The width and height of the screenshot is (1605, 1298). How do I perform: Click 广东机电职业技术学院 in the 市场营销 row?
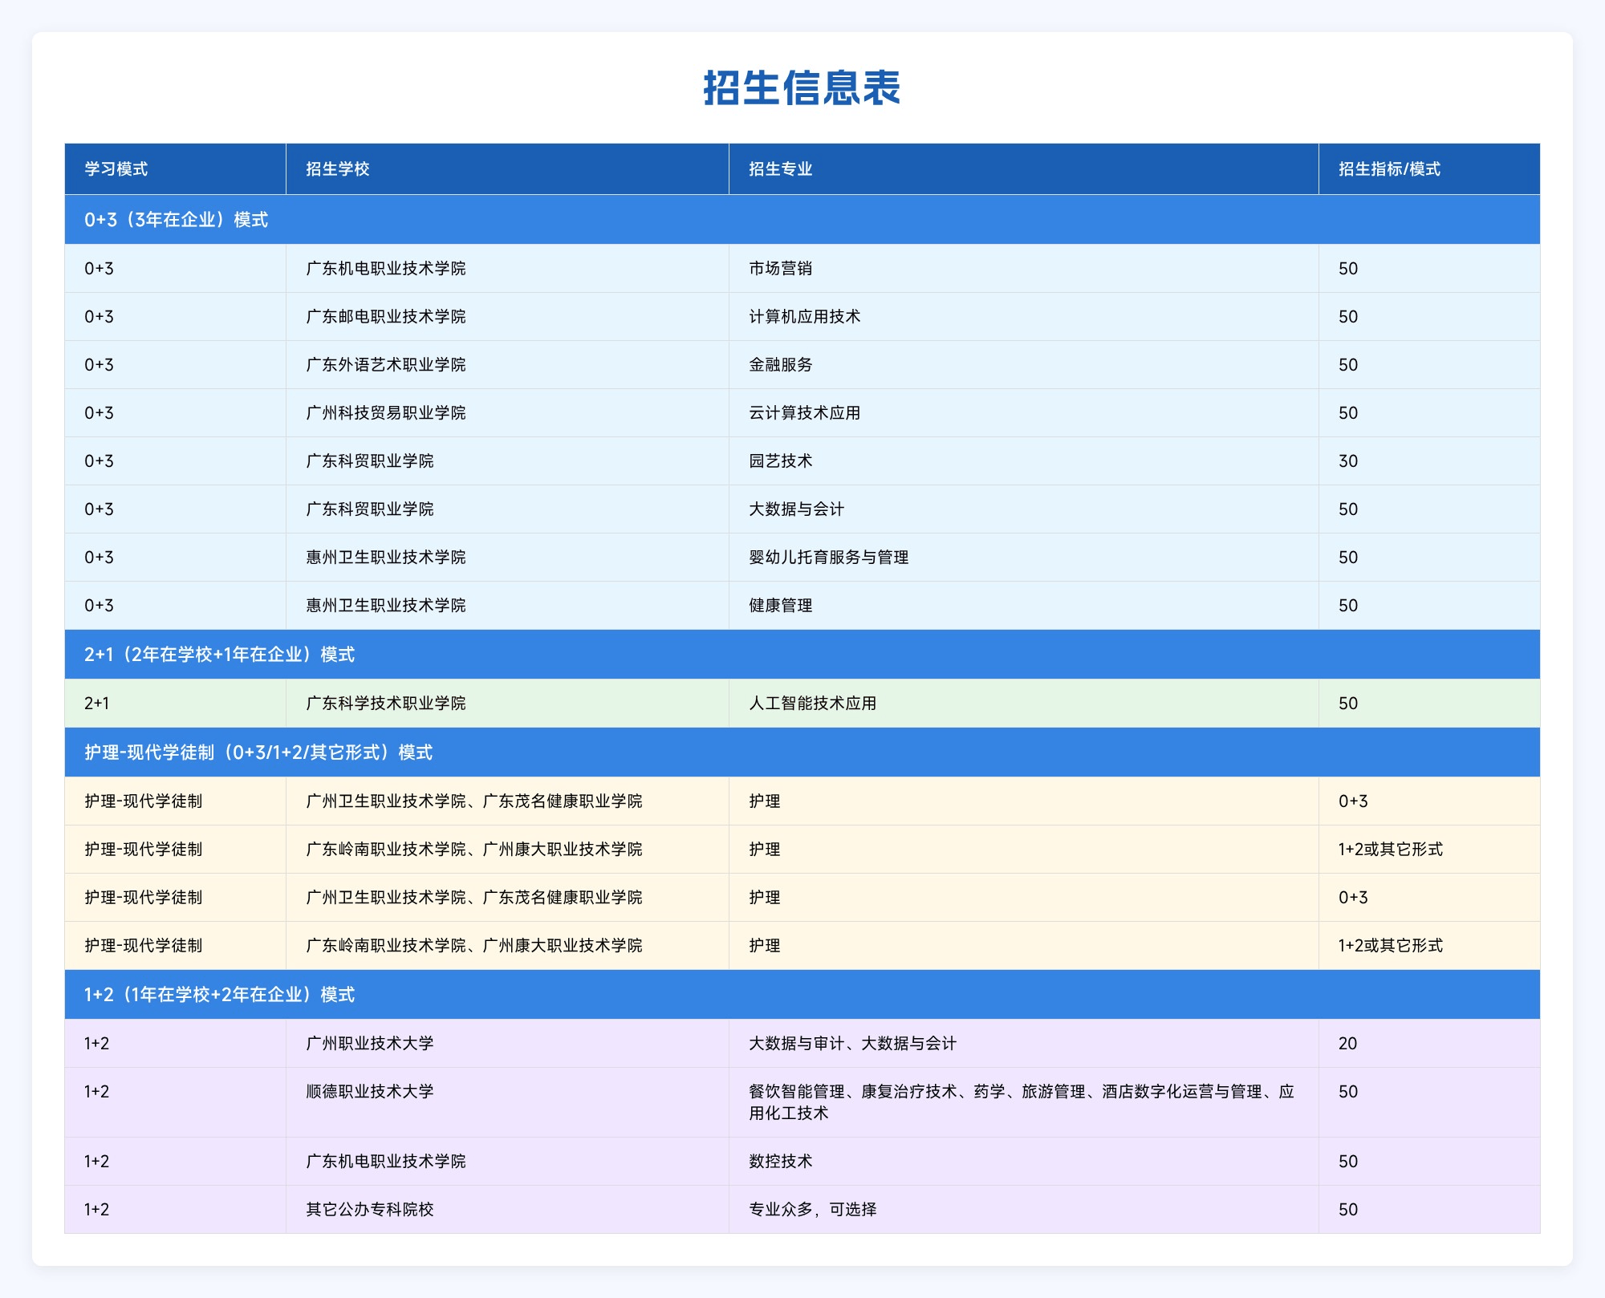click(x=507, y=269)
